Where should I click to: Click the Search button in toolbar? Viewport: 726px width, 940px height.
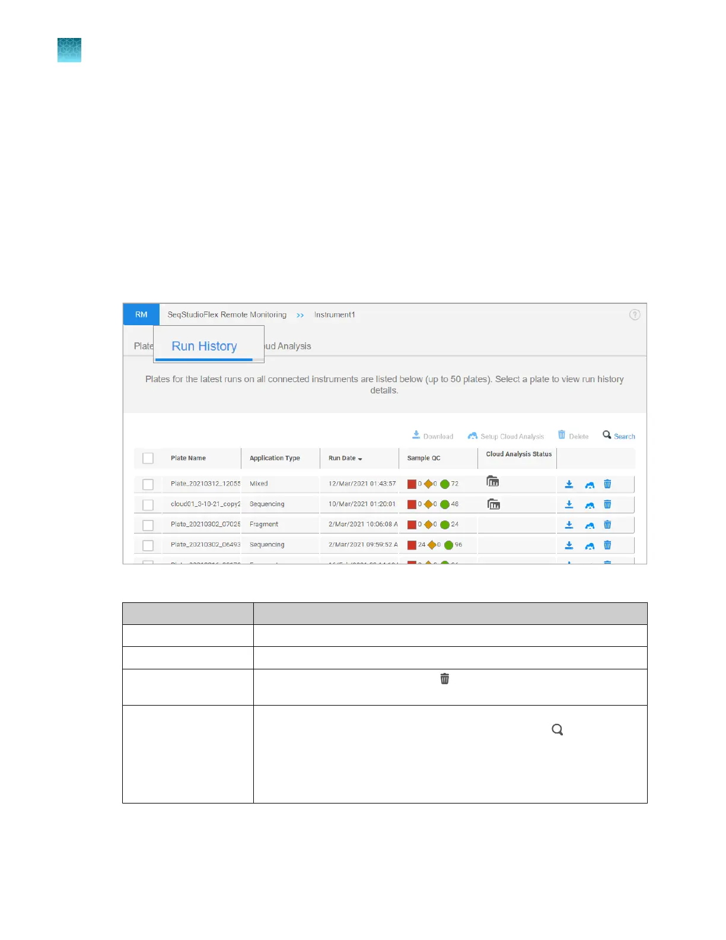[619, 436]
